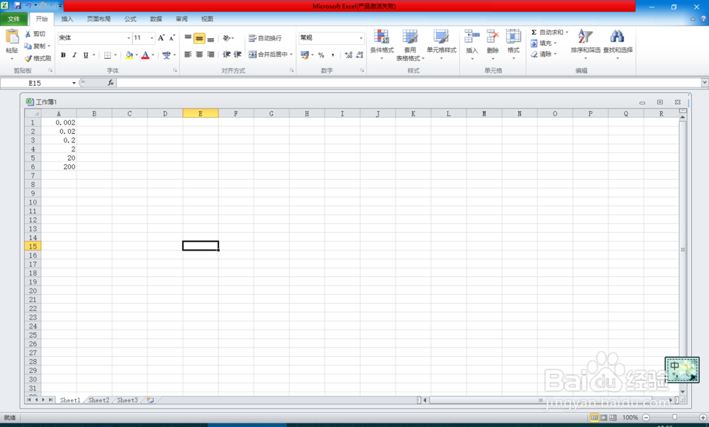The height and width of the screenshot is (427, 709).
Task: Toggle middle vertical alignment
Action: 199,38
